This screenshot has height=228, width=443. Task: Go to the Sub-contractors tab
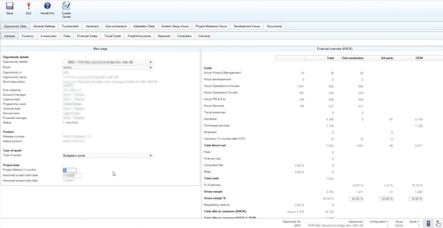click(x=116, y=26)
